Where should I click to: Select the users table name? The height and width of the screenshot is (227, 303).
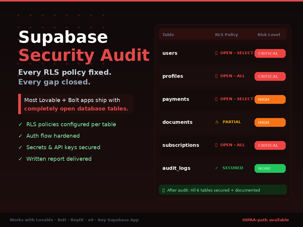(170, 53)
